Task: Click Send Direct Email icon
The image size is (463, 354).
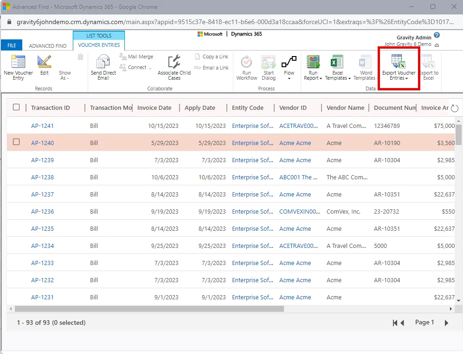Action: coord(103,61)
